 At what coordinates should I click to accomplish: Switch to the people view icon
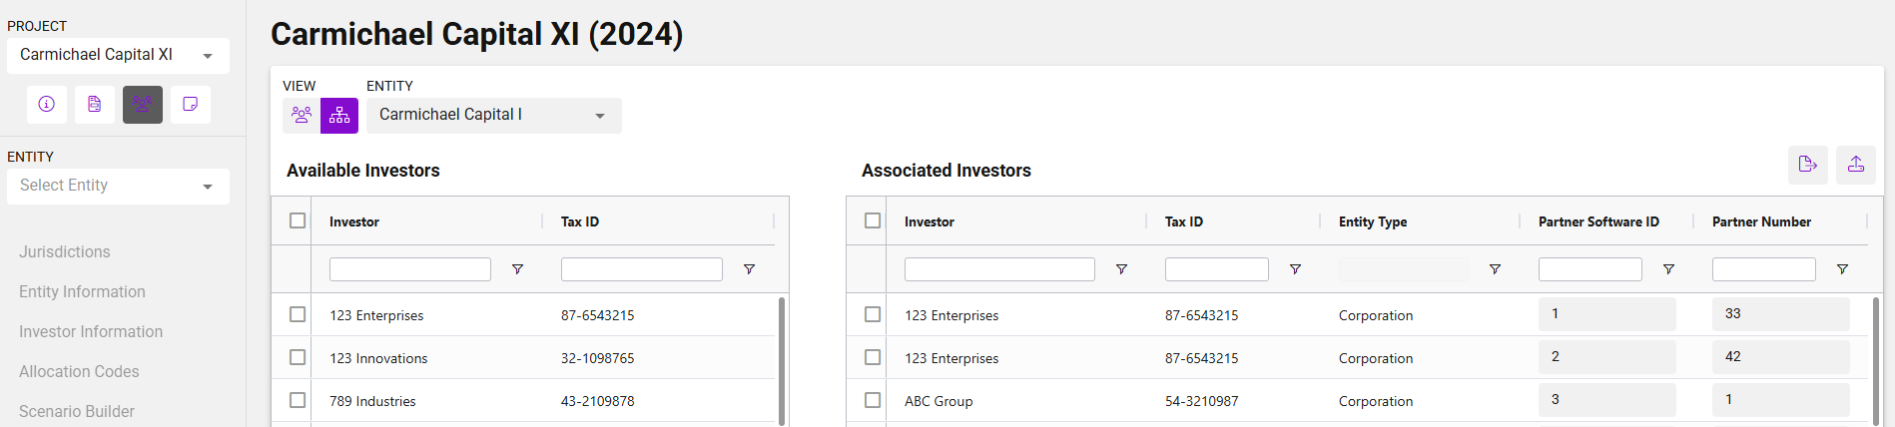click(302, 115)
